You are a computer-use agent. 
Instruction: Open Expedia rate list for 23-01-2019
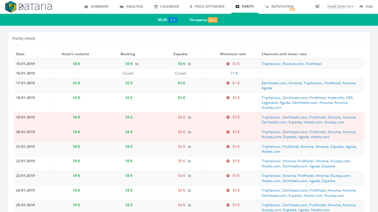[189, 176]
